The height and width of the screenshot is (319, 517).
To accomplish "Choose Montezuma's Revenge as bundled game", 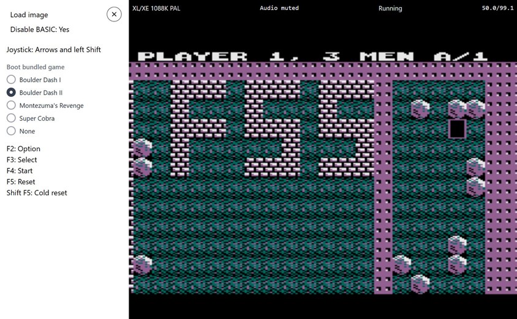I will (x=11, y=105).
